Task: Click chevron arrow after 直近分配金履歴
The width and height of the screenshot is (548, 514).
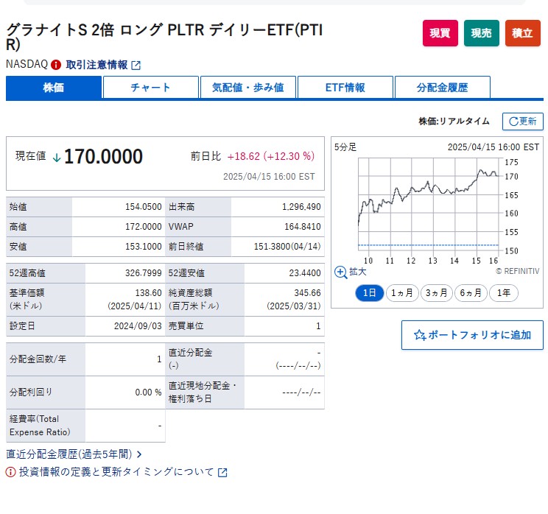Action: pyautogui.click(x=139, y=454)
